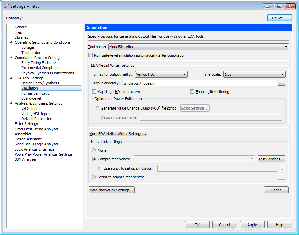Browse for the output directory
Image resolution: width=299 pixels, height=235 pixels.
click(x=281, y=83)
